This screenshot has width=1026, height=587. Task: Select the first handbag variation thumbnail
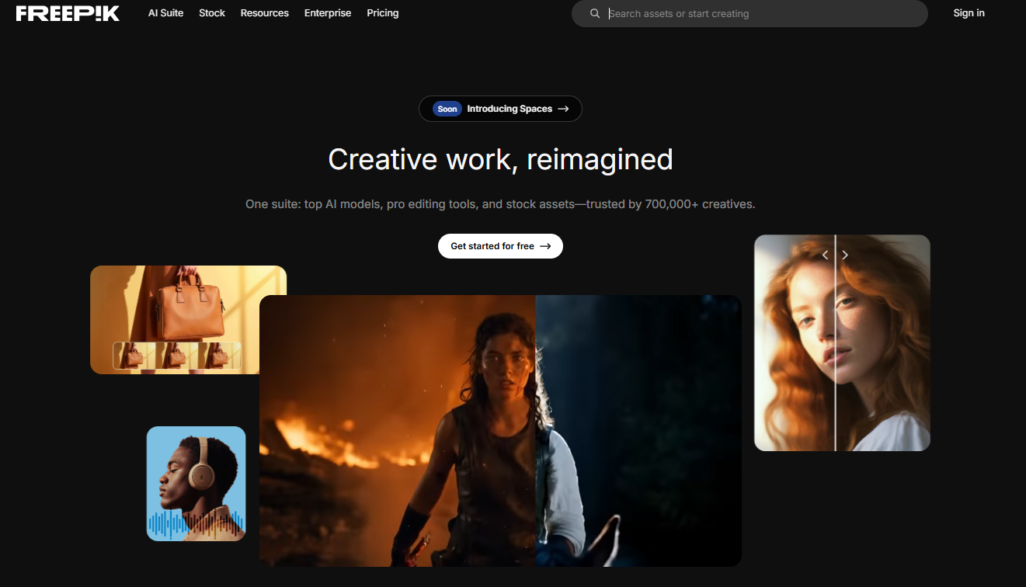tap(134, 356)
